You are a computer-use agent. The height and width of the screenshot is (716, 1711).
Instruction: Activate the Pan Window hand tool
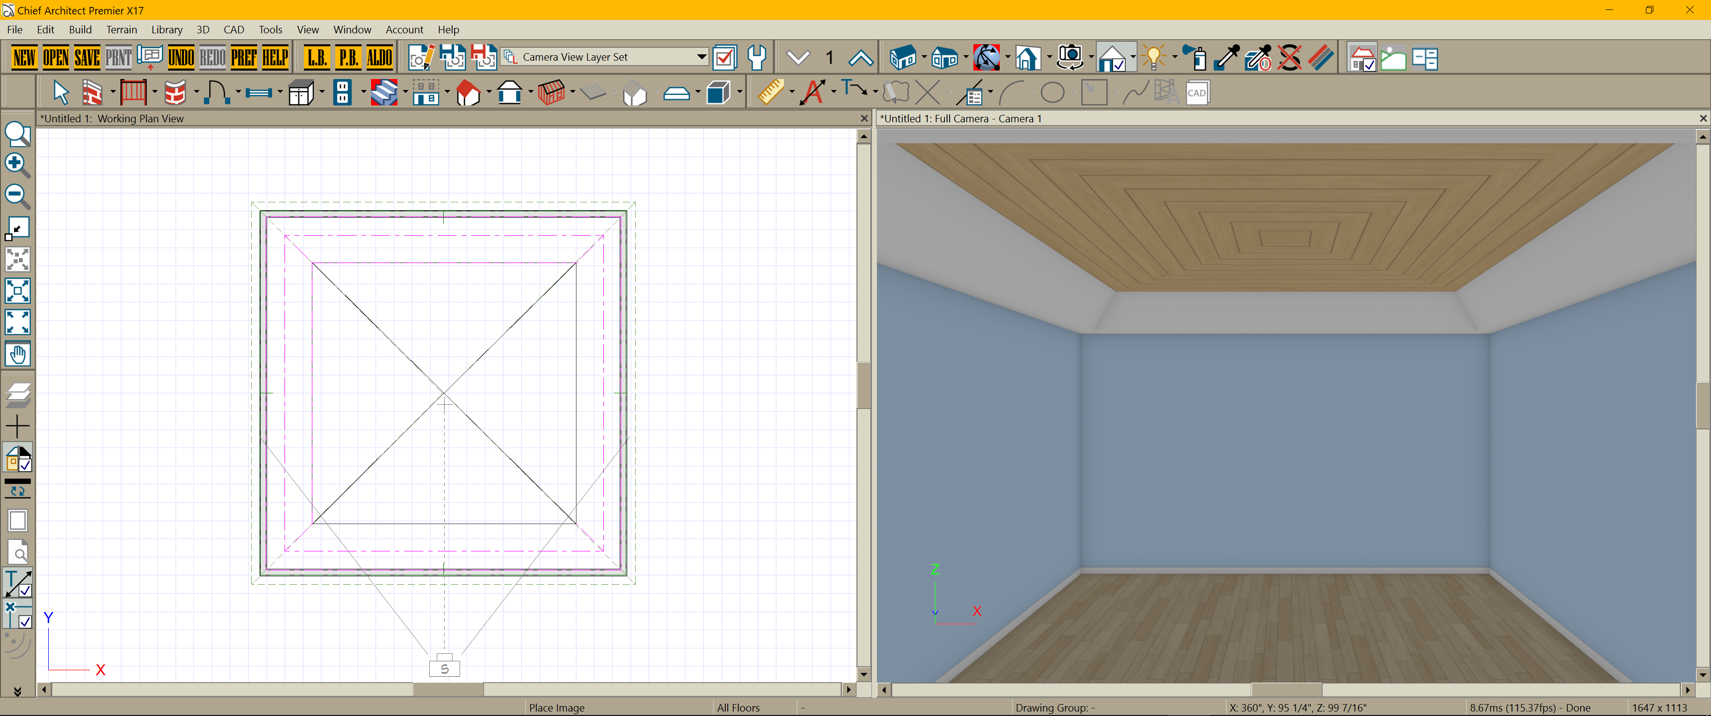coord(17,354)
